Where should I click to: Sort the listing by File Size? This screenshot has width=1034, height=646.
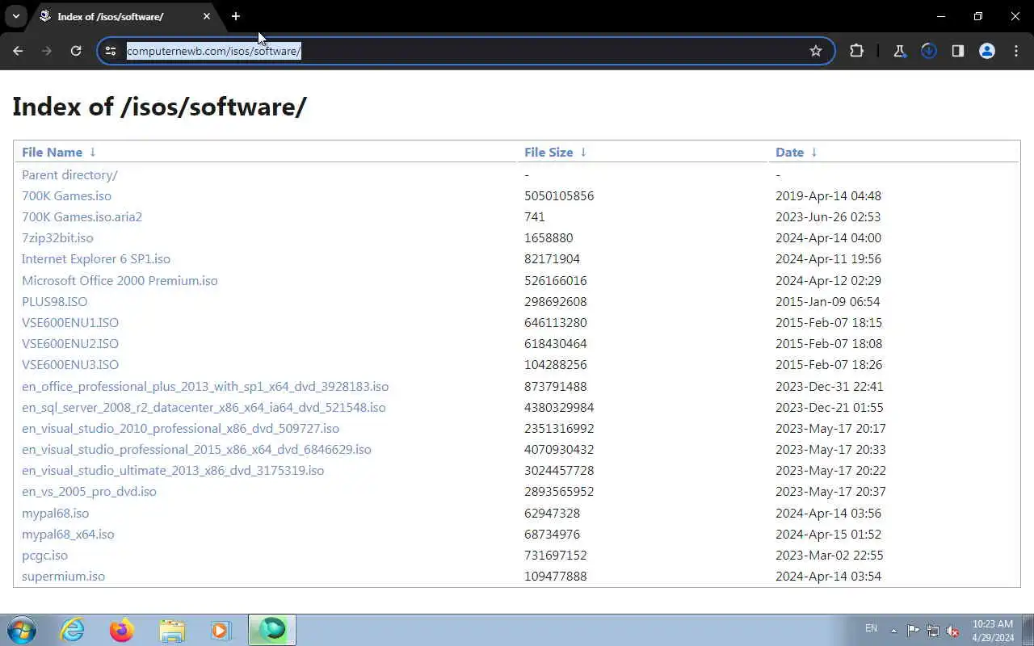(549, 152)
